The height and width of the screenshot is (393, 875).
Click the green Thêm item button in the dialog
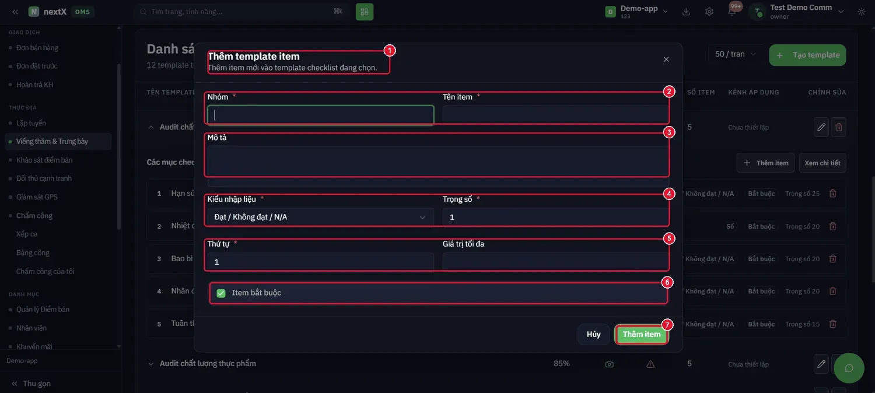642,334
